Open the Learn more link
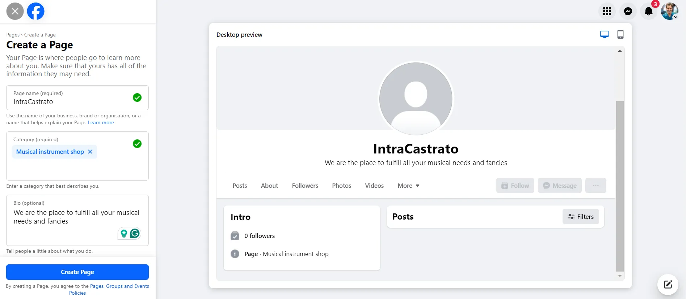 click(x=101, y=122)
